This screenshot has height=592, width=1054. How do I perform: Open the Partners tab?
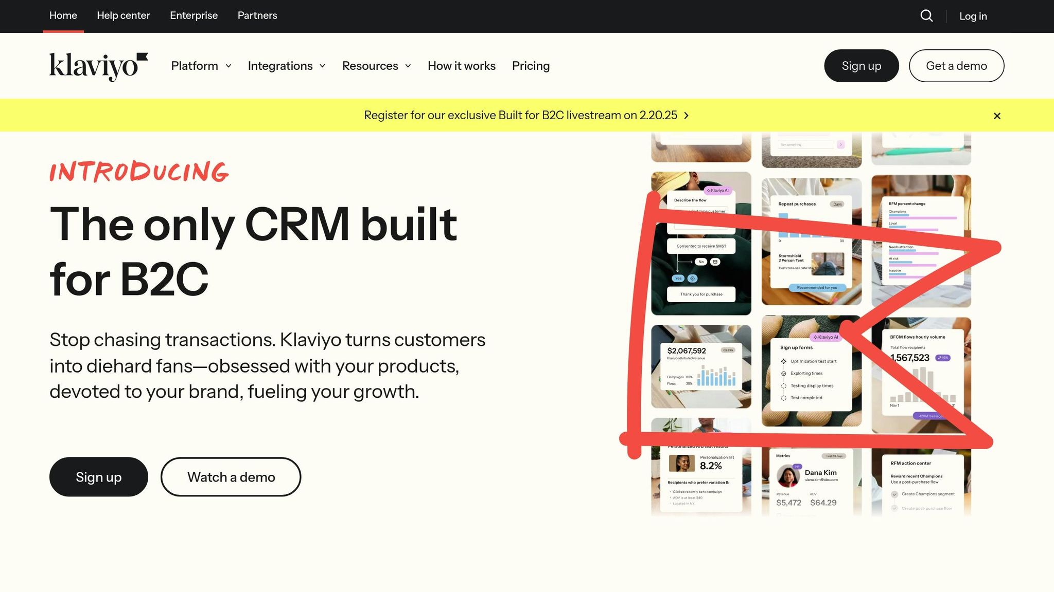pos(257,15)
